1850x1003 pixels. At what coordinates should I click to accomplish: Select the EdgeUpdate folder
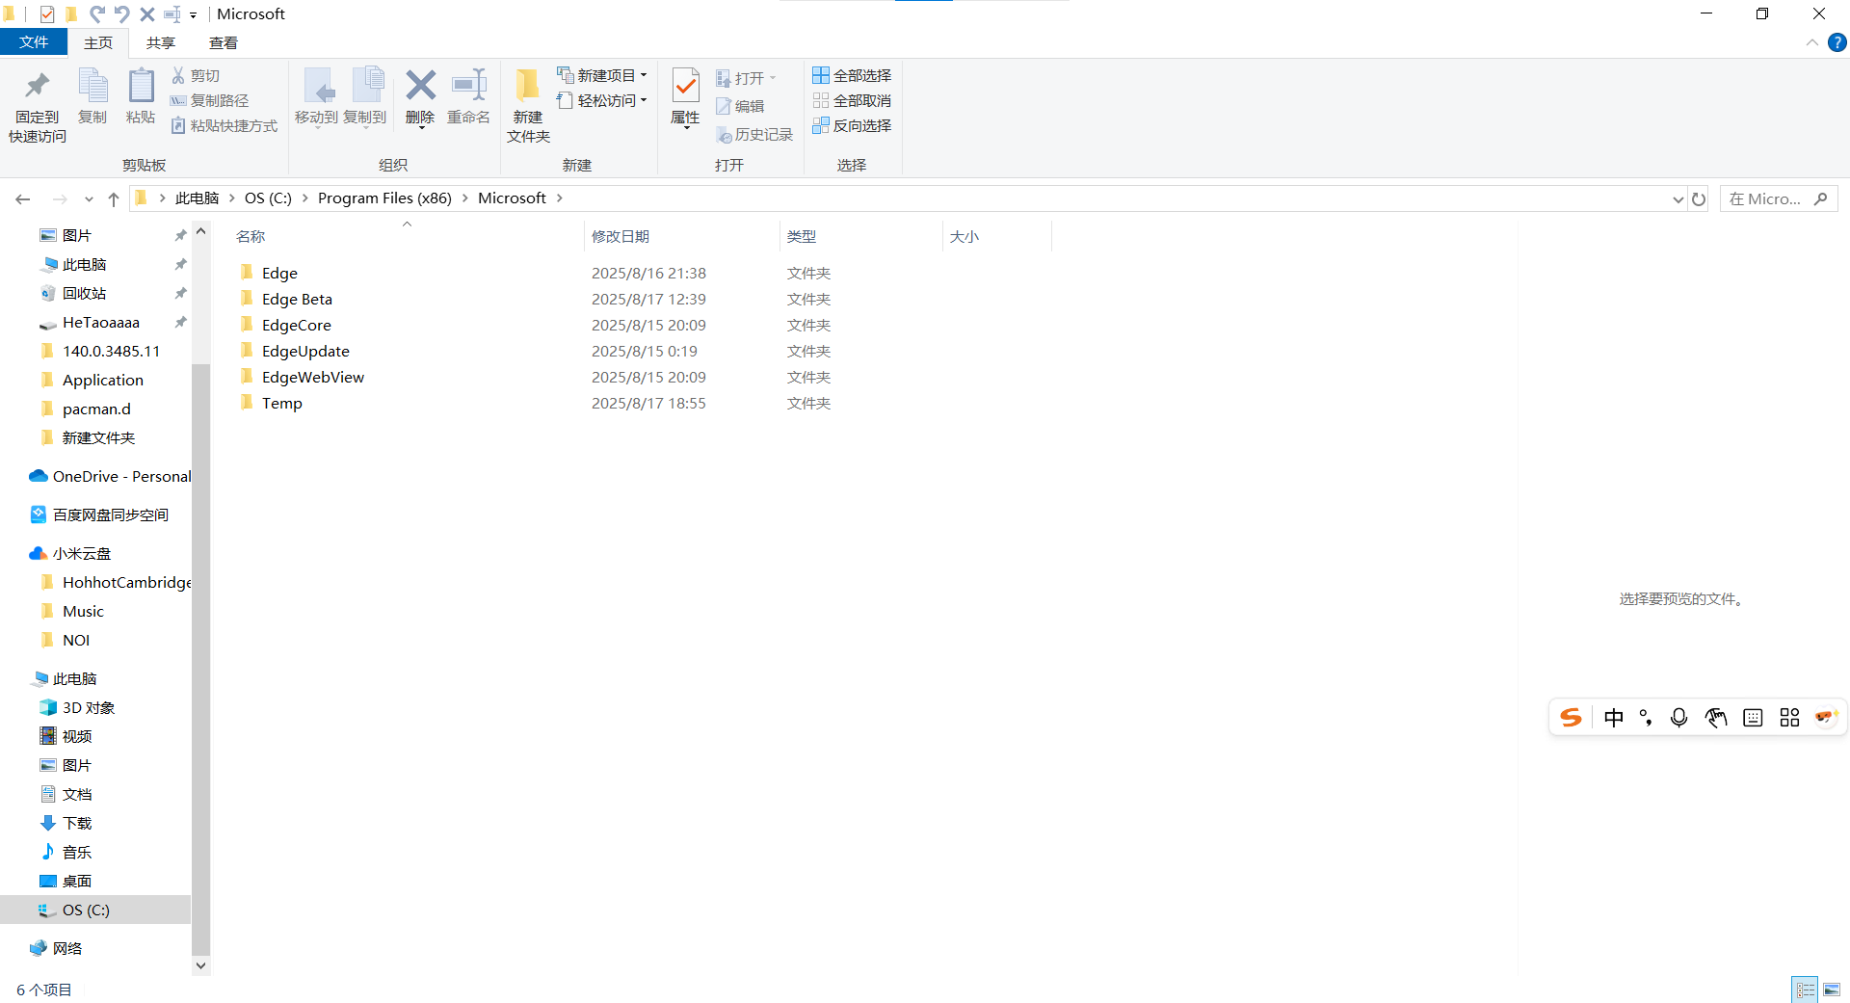tap(305, 352)
